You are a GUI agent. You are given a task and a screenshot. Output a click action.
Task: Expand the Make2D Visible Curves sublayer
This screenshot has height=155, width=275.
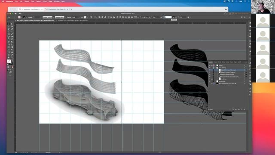217,74
